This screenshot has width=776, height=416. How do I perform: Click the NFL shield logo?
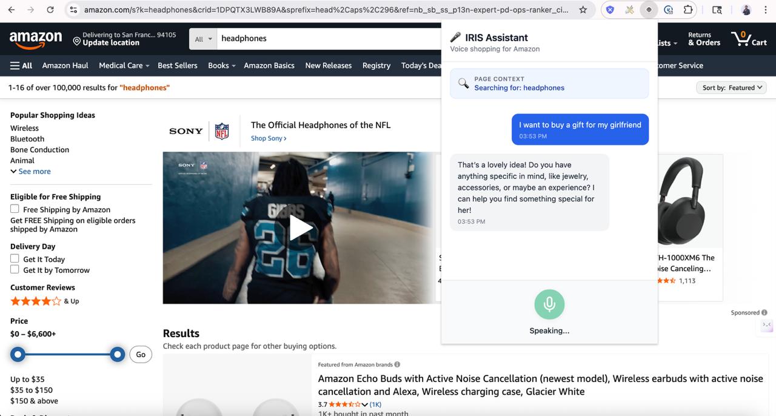[x=222, y=131]
